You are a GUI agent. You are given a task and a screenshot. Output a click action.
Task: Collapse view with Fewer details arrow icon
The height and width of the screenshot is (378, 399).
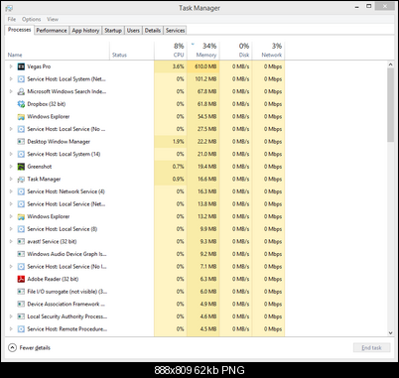[x=12, y=347]
